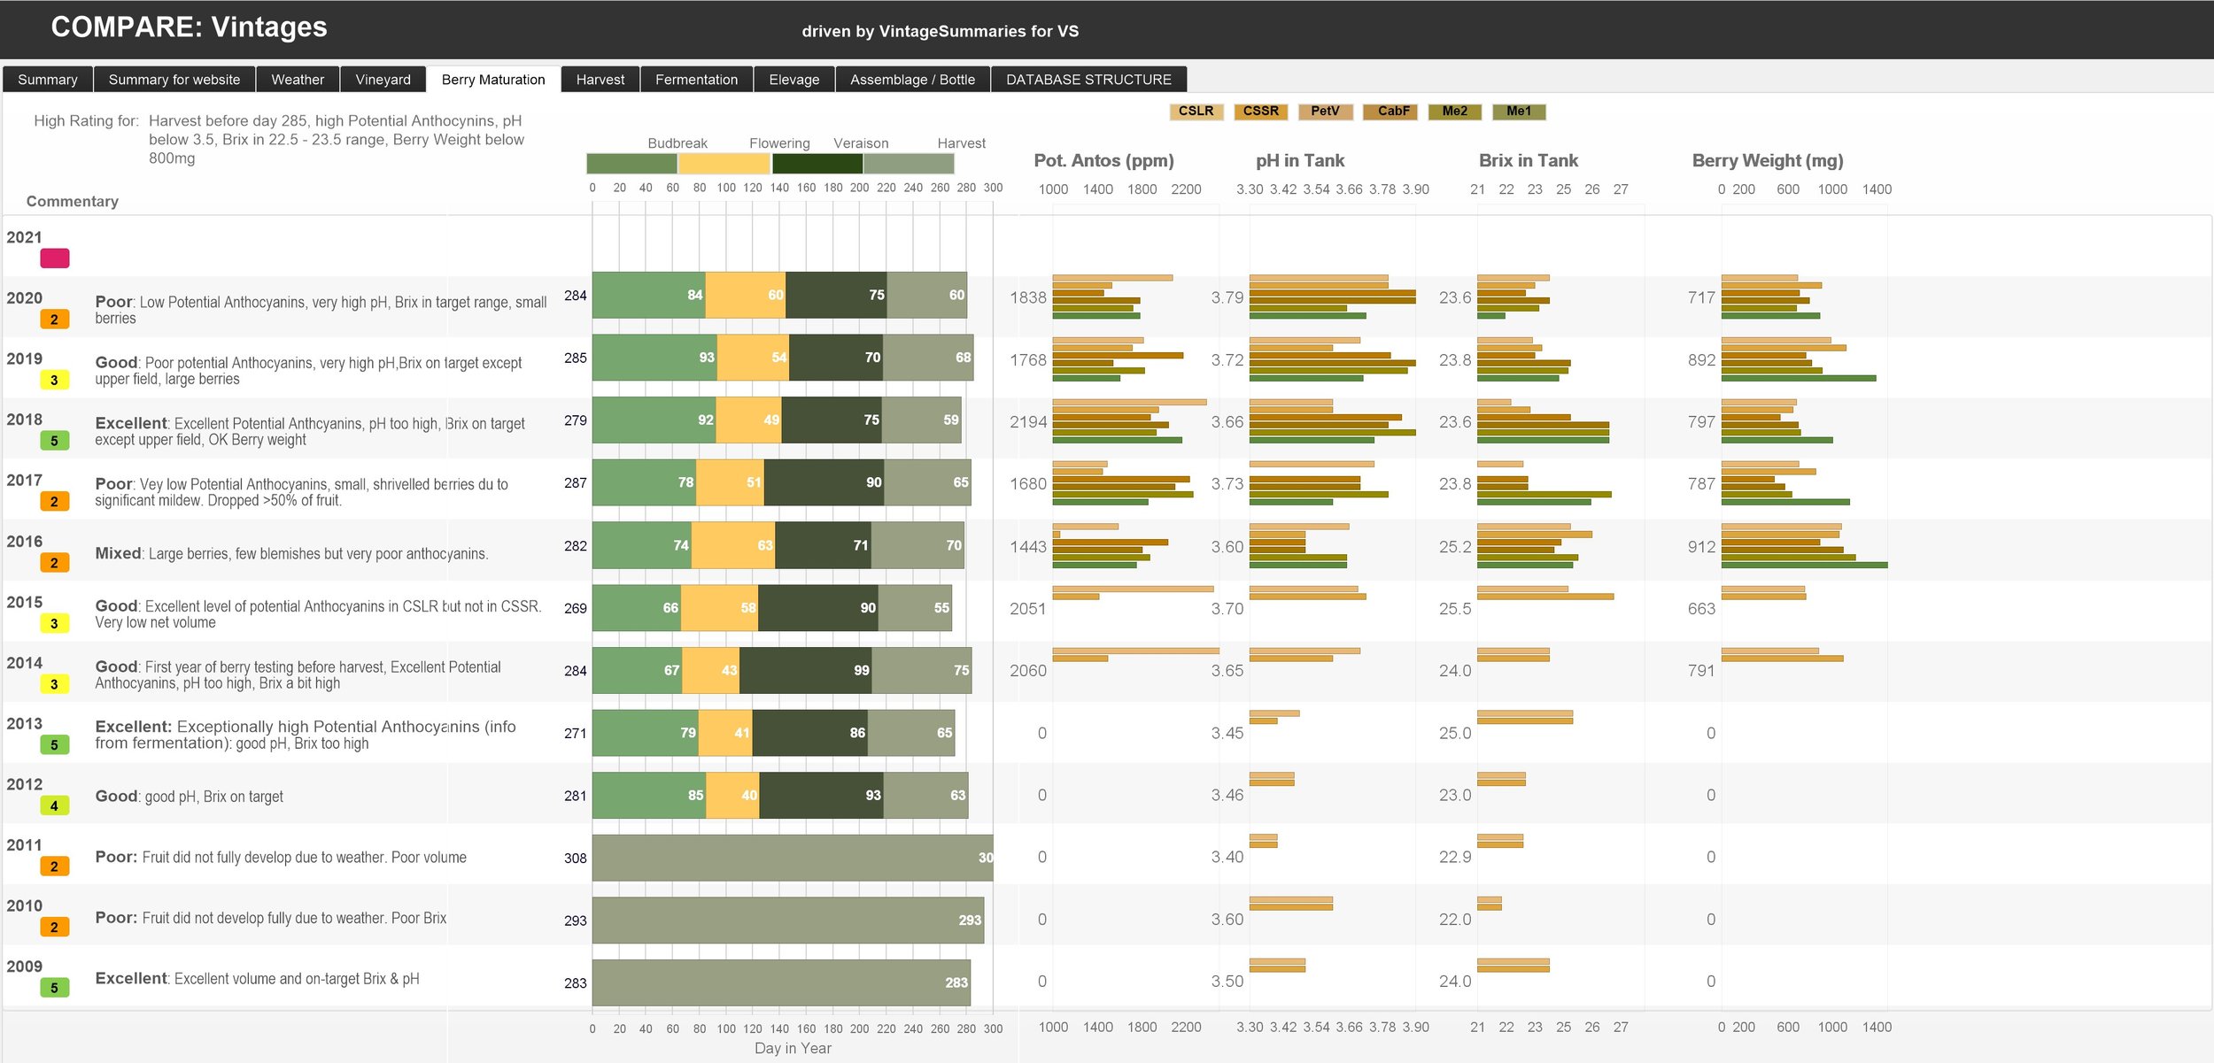2214x1063 pixels.
Task: Click 2018 Excellent commentary text
Action: (310, 432)
